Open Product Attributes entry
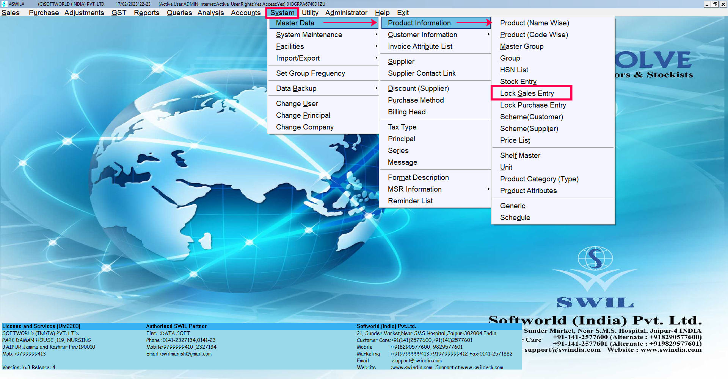 pyautogui.click(x=553, y=190)
